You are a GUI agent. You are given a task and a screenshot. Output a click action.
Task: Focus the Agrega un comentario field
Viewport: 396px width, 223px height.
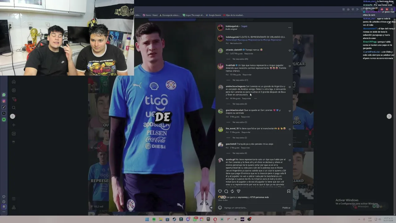pos(252,208)
